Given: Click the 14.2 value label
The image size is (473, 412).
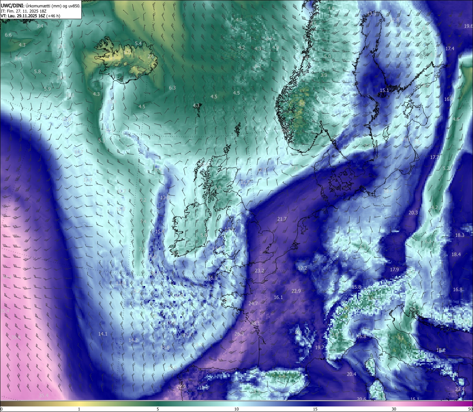Looking at the screenshot, I should (x=133, y=340).
